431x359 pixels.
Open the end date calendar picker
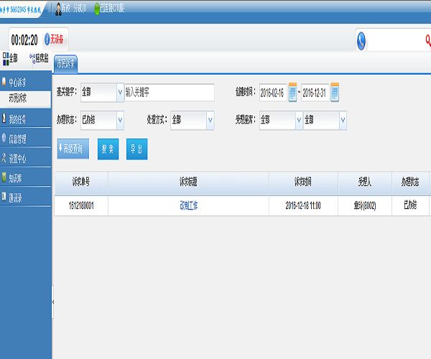tap(335, 93)
